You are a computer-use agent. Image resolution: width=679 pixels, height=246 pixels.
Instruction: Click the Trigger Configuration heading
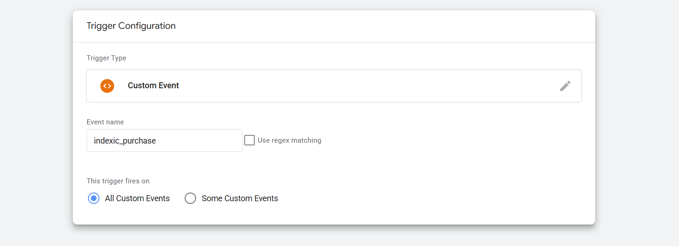pyautogui.click(x=131, y=26)
